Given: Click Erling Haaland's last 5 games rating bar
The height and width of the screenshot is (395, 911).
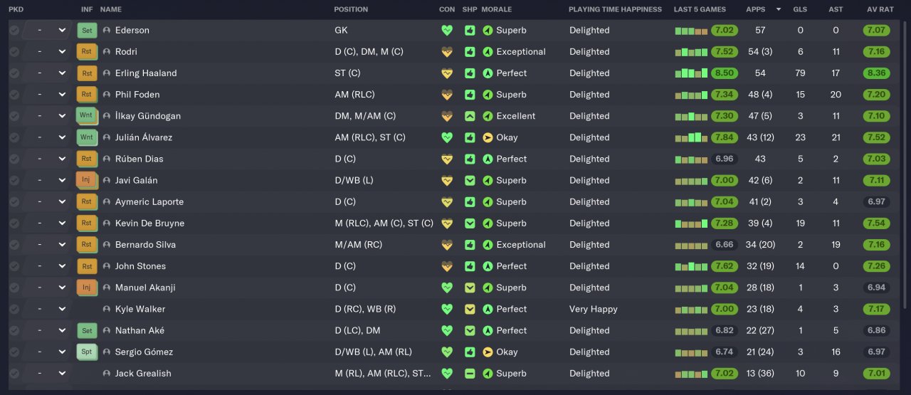Looking at the screenshot, I should click(x=691, y=73).
